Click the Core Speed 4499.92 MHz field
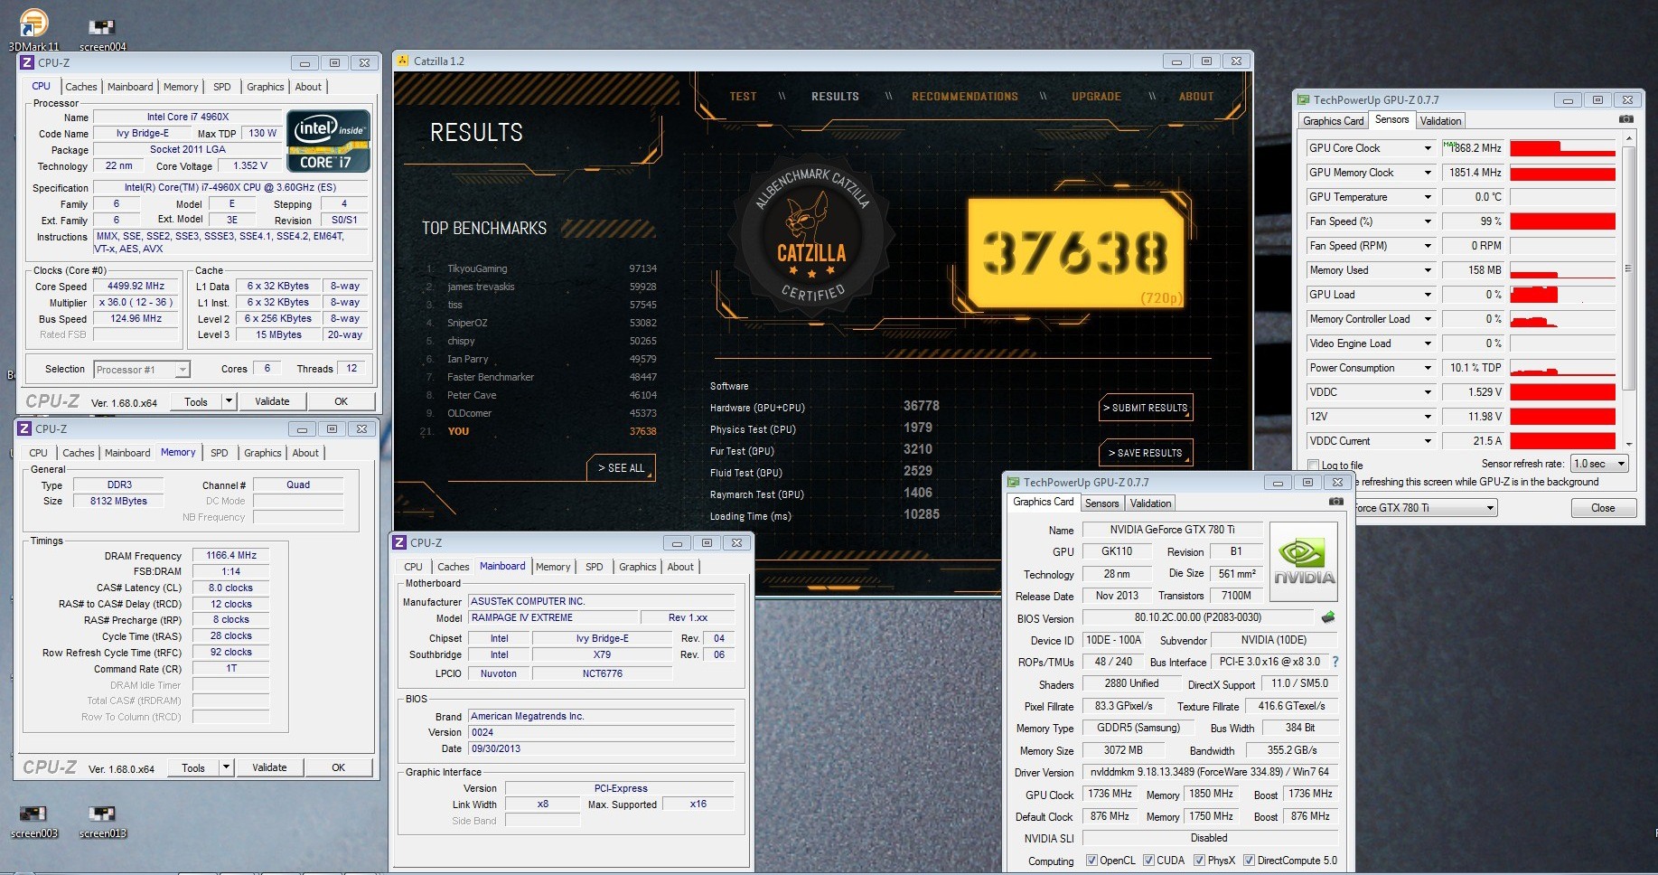The image size is (1658, 875). pyautogui.click(x=136, y=287)
